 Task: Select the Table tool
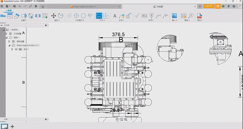coord(184,16)
